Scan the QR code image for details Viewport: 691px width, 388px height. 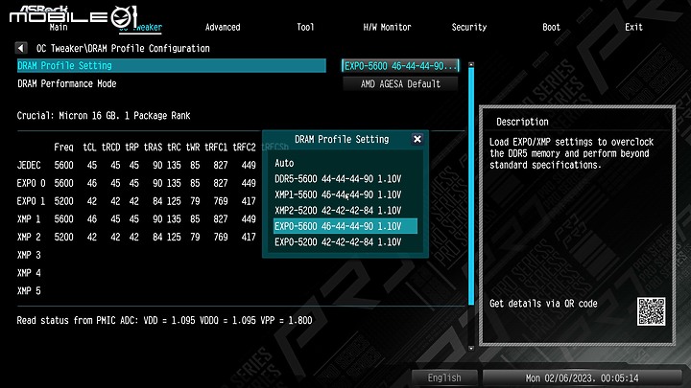pos(651,311)
